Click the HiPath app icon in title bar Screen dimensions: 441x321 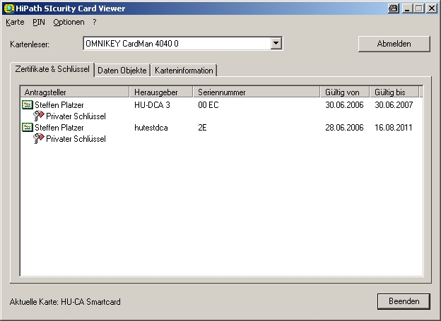tap(9, 8)
